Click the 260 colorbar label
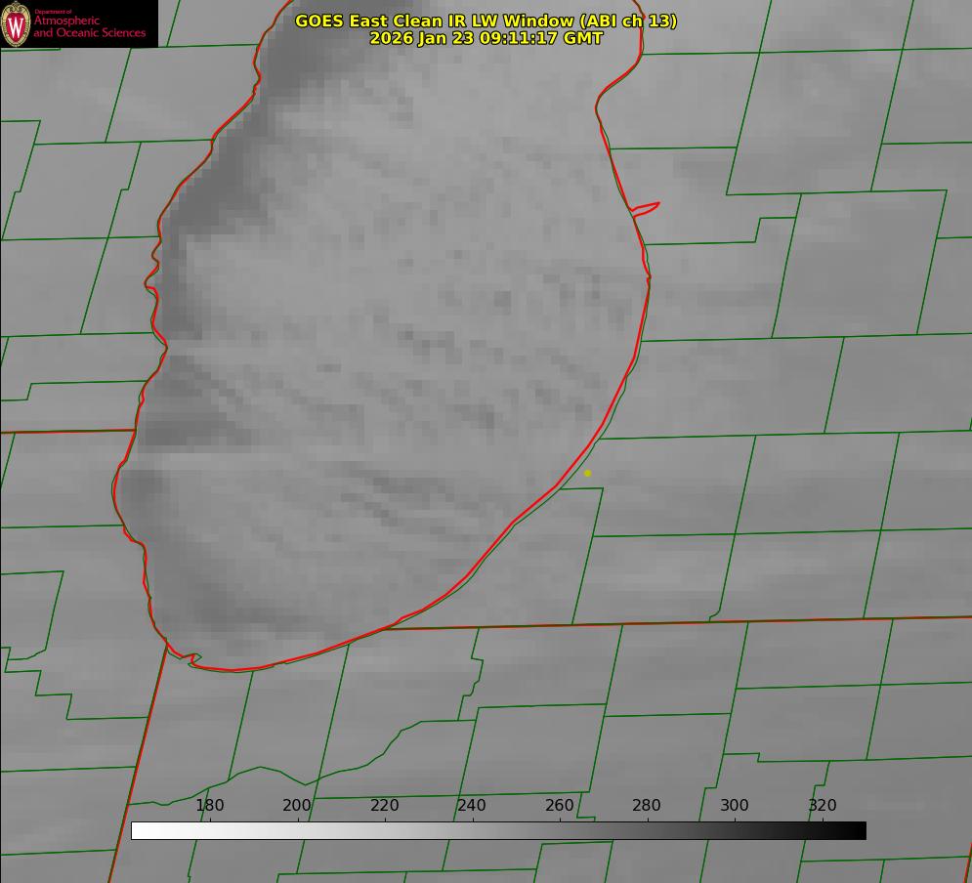The width and height of the screenshot is (972, 883). coord(560,805)
